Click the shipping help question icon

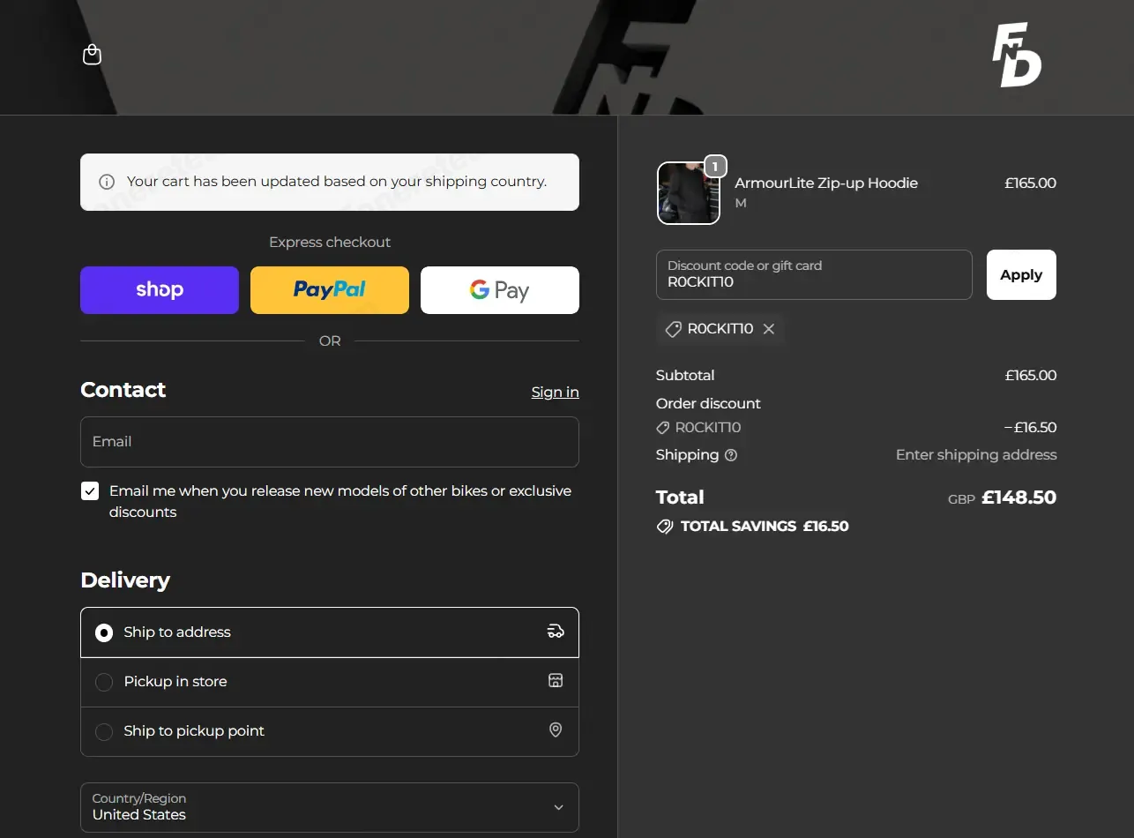[731, 455]
